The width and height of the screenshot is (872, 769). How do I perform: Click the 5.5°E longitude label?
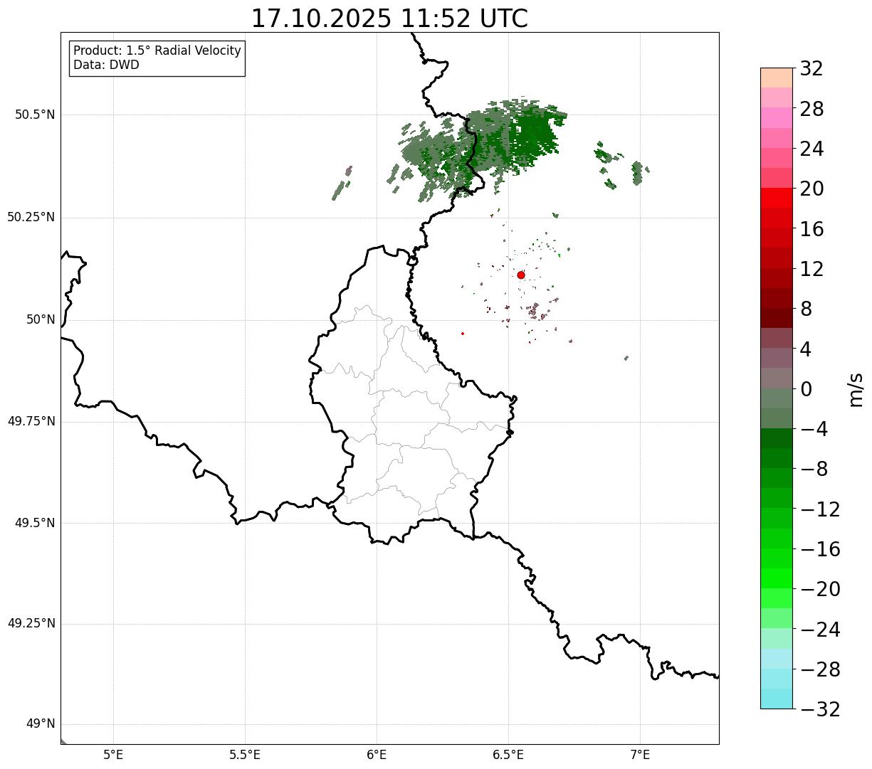click(245, 755)
